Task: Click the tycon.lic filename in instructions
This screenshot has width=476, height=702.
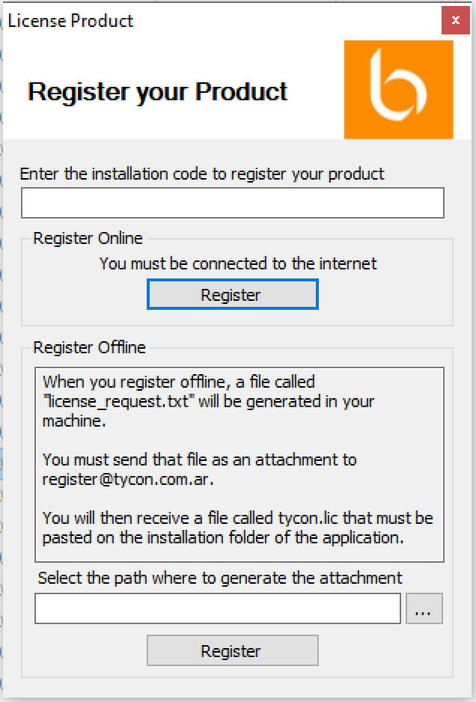Action: (x=308, y=518)
